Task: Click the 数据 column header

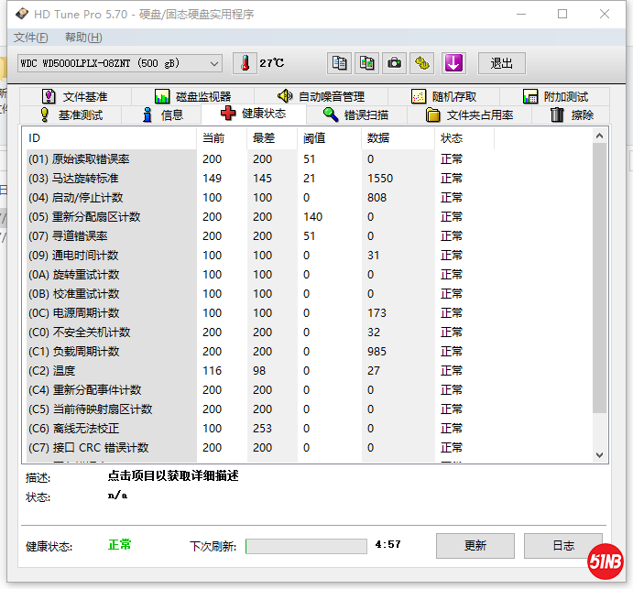Action: [x=377, y=138]
